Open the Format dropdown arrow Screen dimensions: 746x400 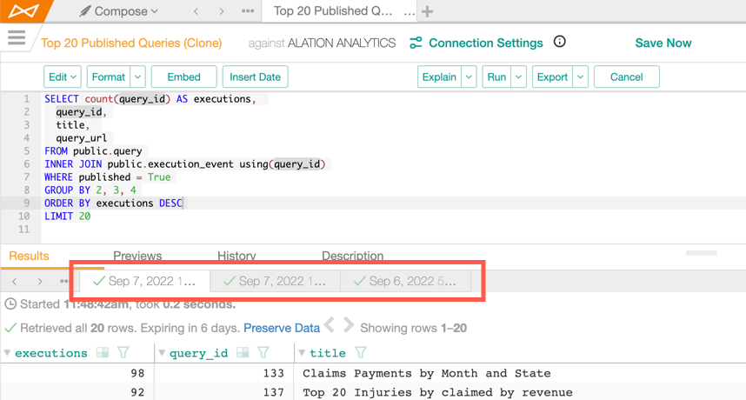pyautogui.click(x=137, y=77)
